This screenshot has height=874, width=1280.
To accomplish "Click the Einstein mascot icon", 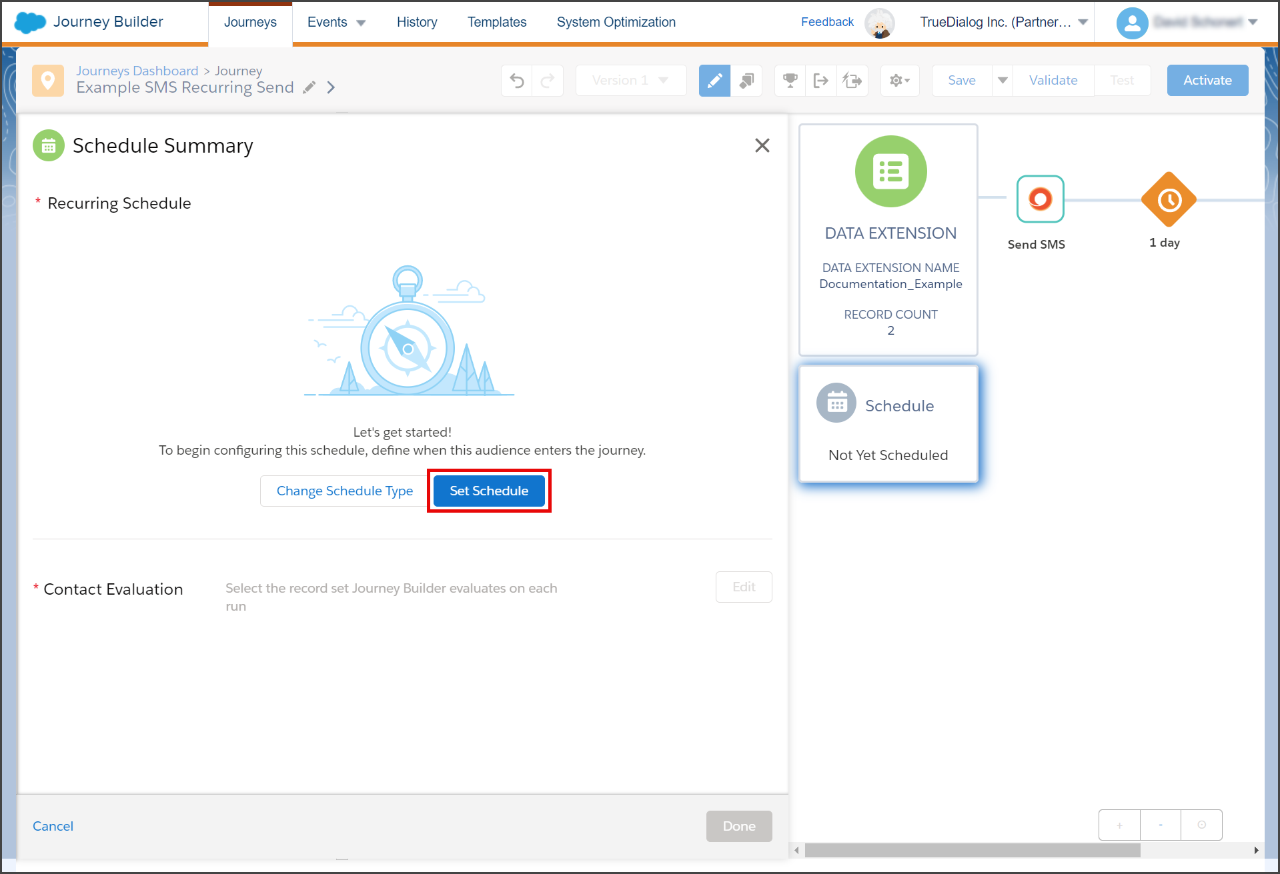I will coord(880,23).
